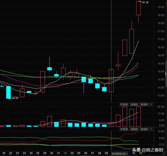Click the double-arrow icon at bottom-right corner
This screenshot has height=156, width=167.
pyautogui.click(x=164, y=153)
